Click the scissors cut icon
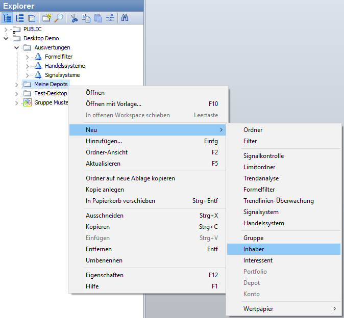344x318 pixels. tap(74, 18)
